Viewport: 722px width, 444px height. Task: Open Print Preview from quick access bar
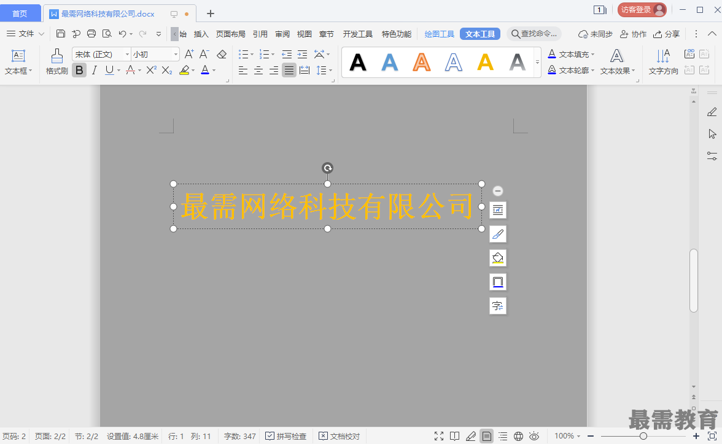(x=107, y=34)
